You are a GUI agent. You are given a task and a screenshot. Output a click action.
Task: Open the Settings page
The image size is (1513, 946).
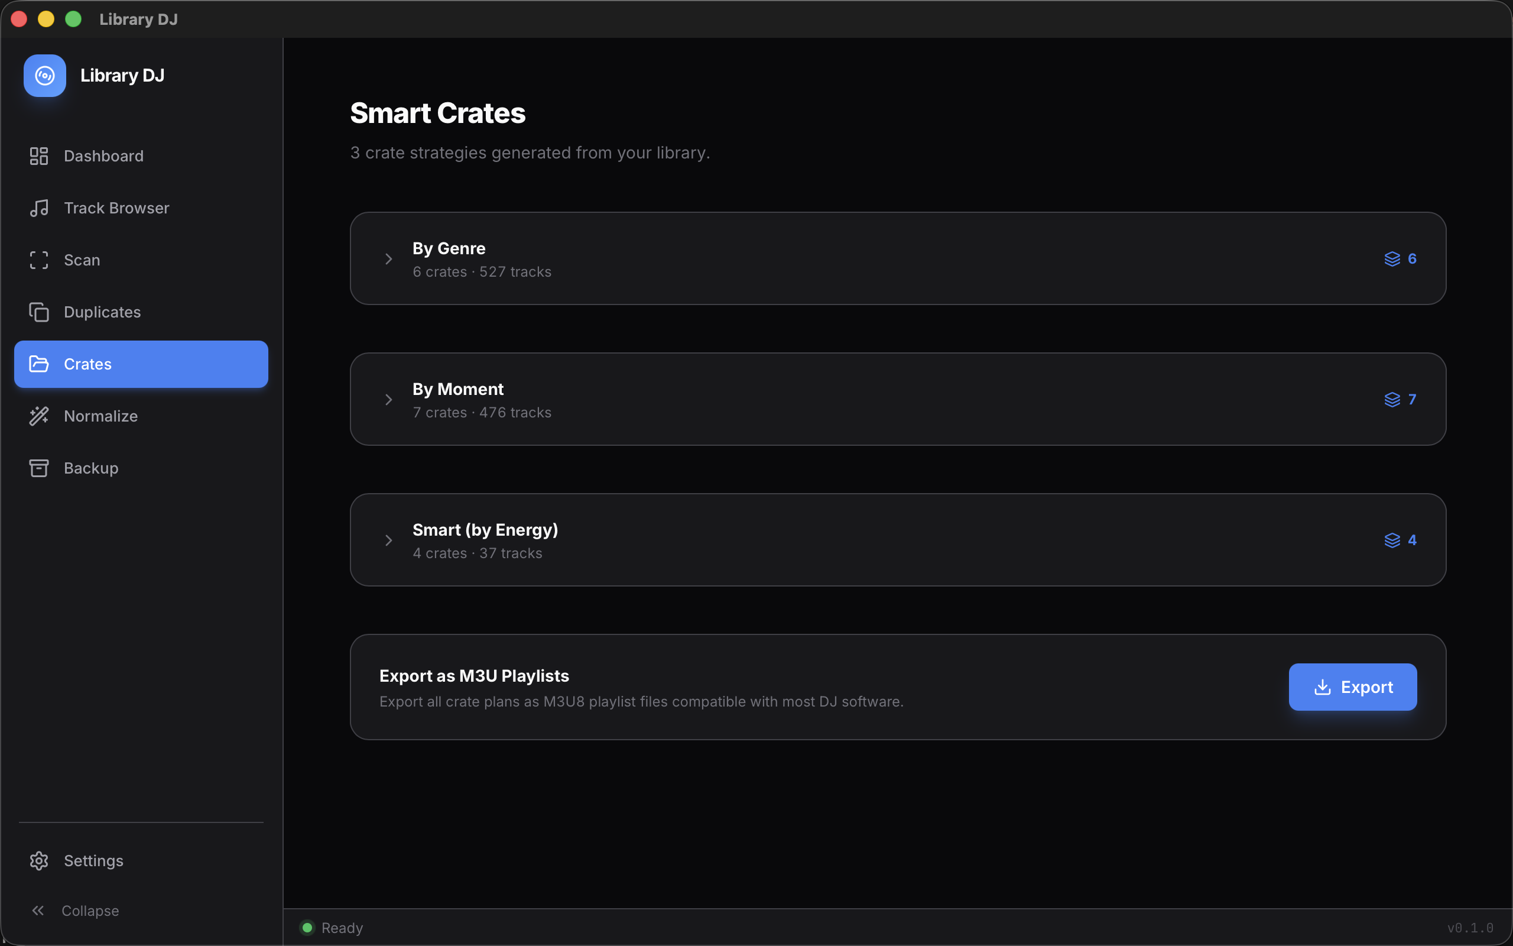[x=93, y=860]
